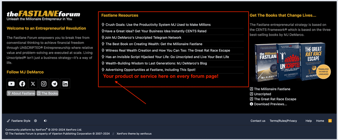
Task: Open Join MJ DeMarco's Unscripted Telegram Network
Action: pyautogui.click(x=143, y=38)
